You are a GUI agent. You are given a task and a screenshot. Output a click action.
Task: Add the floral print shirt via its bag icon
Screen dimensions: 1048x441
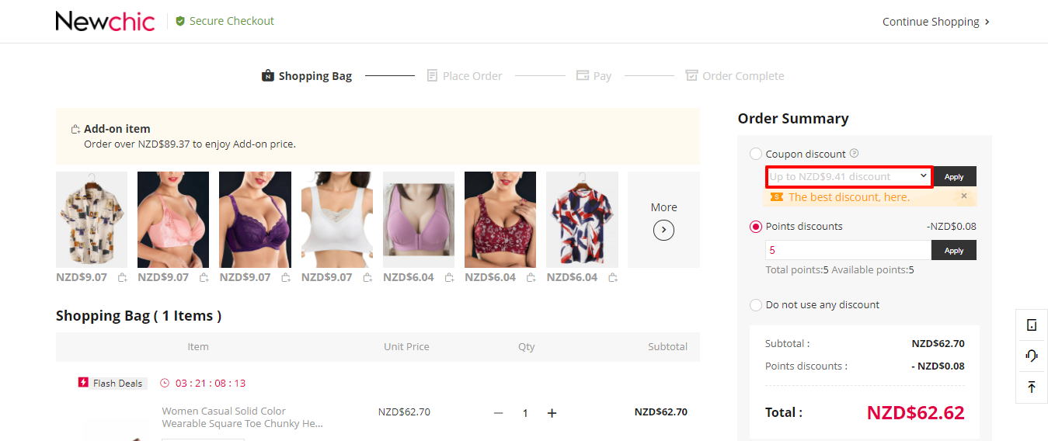click(x=123, y=277)
